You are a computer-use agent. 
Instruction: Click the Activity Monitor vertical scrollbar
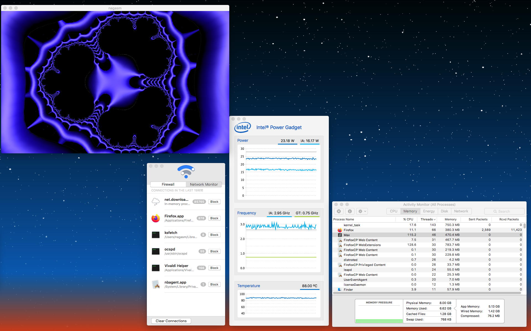click(x=524, y=226)
